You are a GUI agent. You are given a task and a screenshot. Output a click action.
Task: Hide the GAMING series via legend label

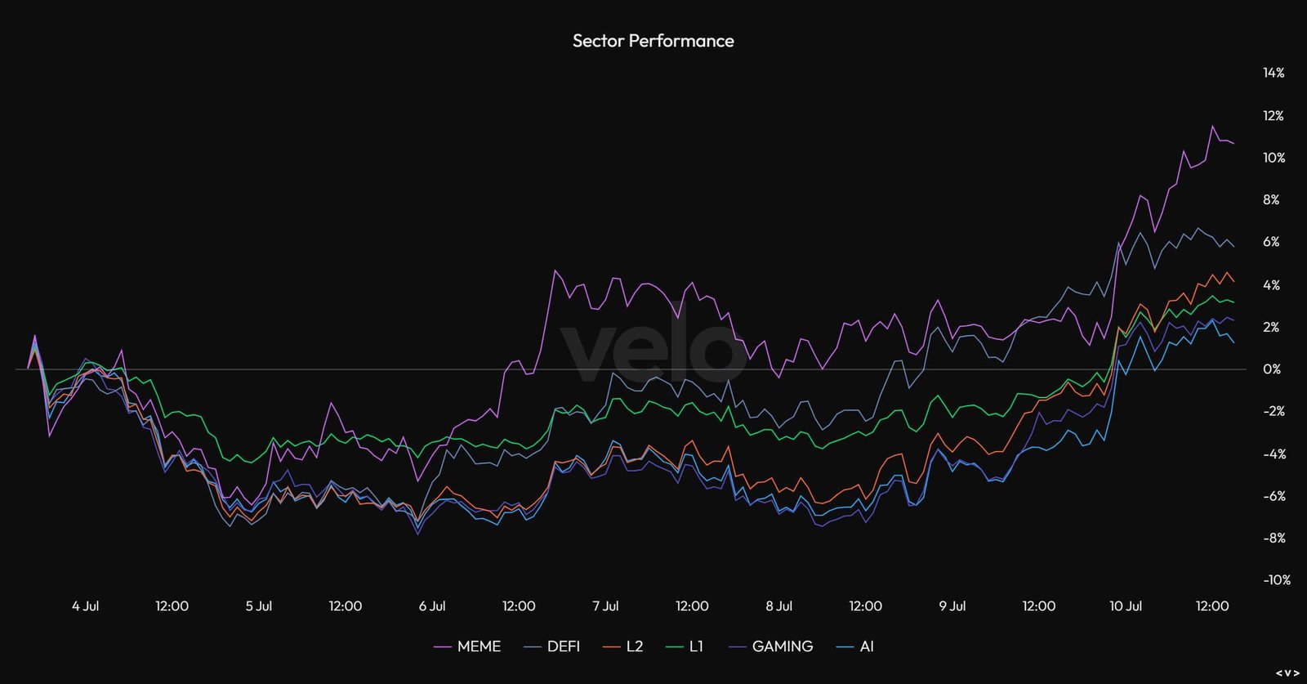(x=782, y=646)
